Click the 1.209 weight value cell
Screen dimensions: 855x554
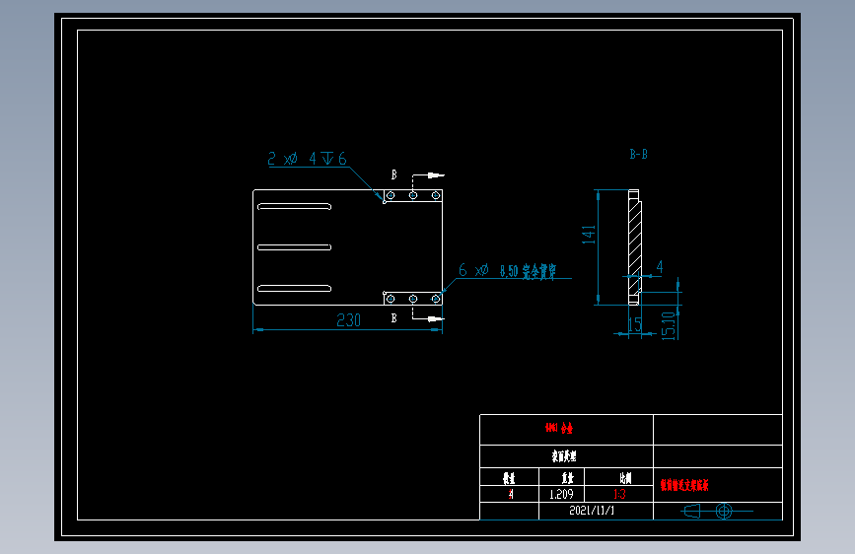(562, 494)
